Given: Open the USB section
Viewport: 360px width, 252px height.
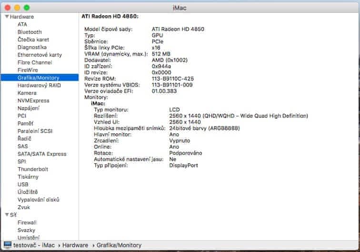Looking at the screenshot, I should click(23, 184).
